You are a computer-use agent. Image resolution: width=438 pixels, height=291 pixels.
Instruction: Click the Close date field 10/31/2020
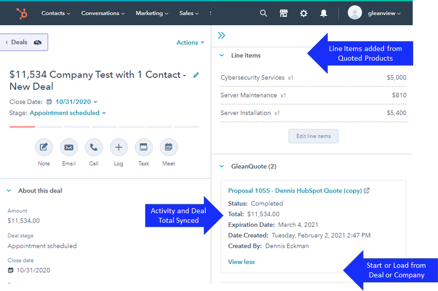(x=29, y=270)
